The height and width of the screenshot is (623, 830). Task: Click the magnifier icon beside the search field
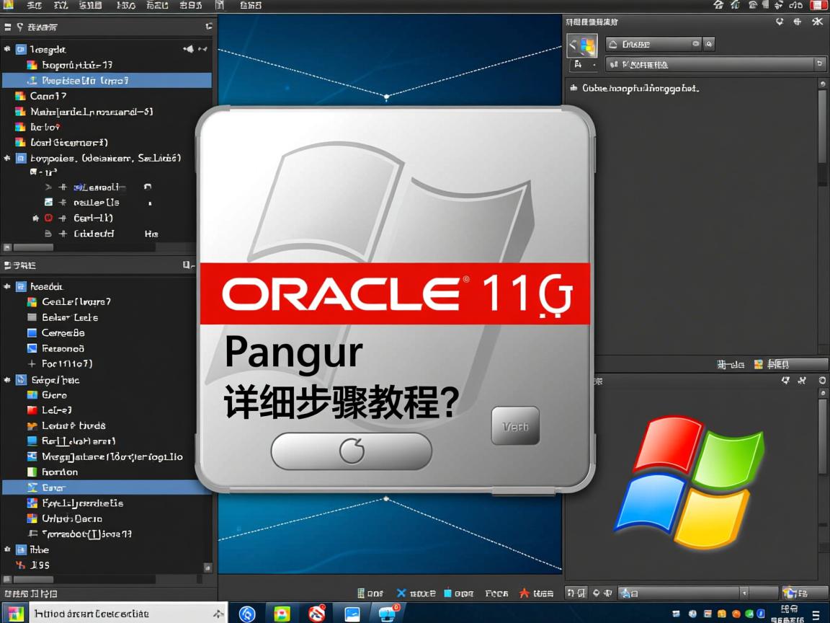click(x=708, y=43)
